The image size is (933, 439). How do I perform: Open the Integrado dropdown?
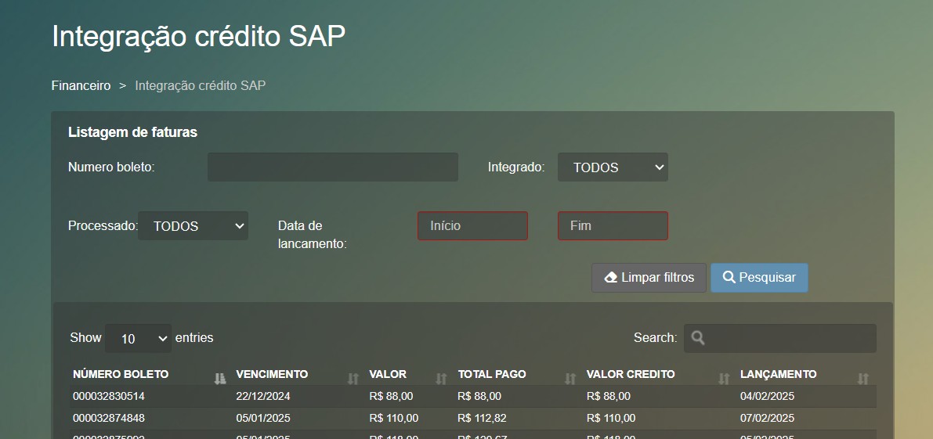pyautogui.click(x=613, y=167)
